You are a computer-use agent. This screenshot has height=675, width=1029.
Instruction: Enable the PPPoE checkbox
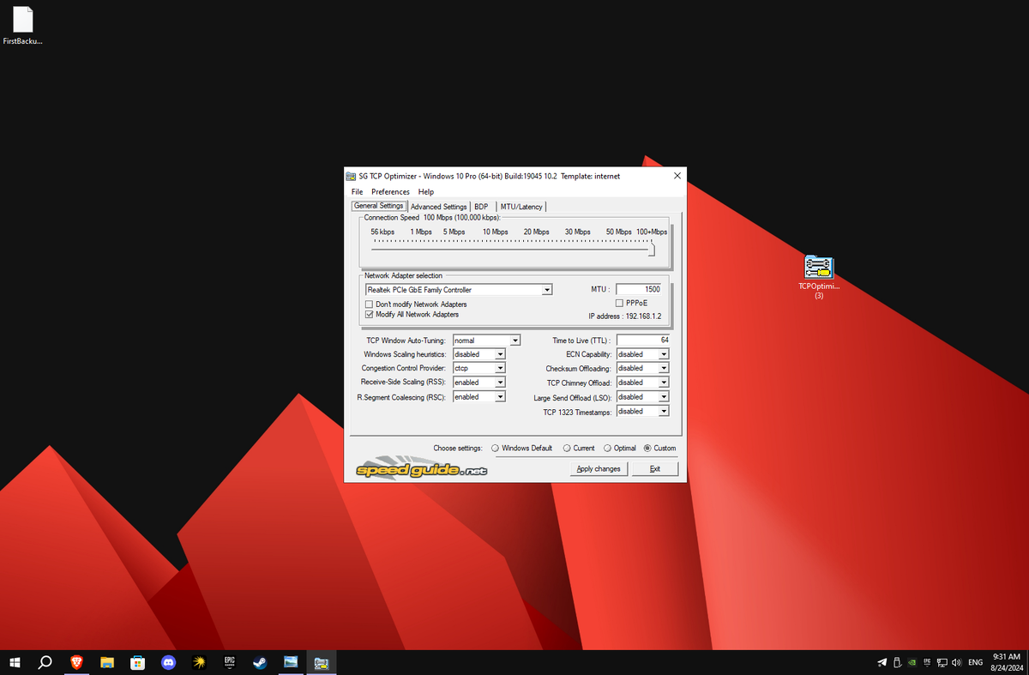pyautogui.click(x=619, y=303)
